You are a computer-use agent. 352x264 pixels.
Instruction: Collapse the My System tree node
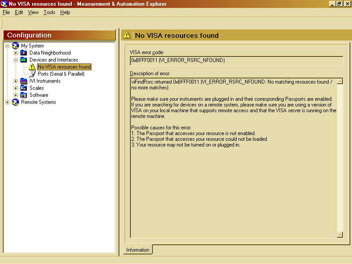pyautogui.click(x=7, y=46)
